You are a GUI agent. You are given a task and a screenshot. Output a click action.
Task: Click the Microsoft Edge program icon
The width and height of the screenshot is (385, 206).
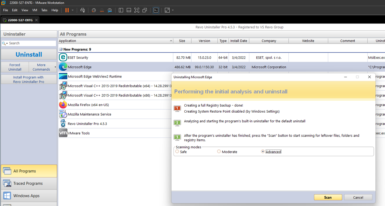click(63, 67)
